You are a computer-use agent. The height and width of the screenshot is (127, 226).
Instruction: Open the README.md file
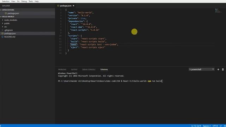click(28, 37)
